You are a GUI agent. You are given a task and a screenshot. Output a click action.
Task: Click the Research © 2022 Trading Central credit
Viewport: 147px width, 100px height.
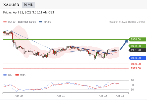point(126,22)
